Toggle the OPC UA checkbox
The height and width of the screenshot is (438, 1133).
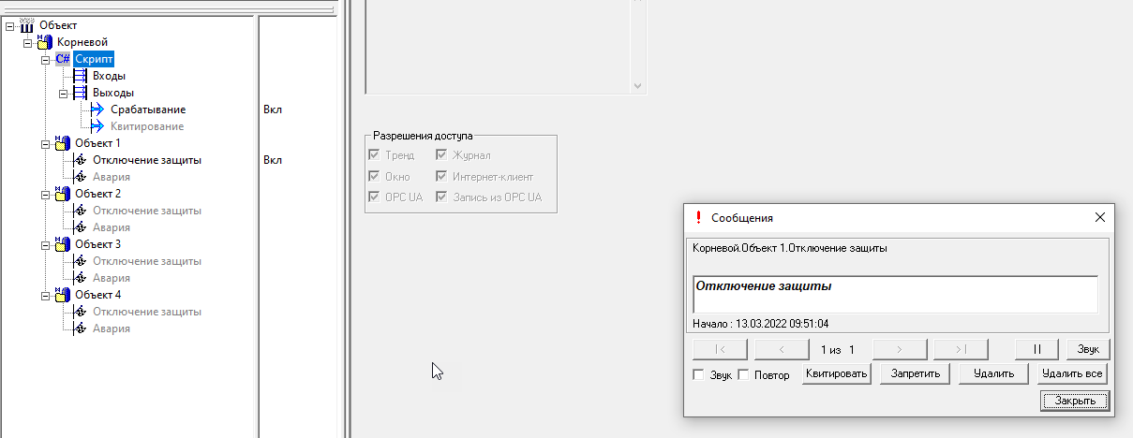pyautogui.click(x=376, y=197)
